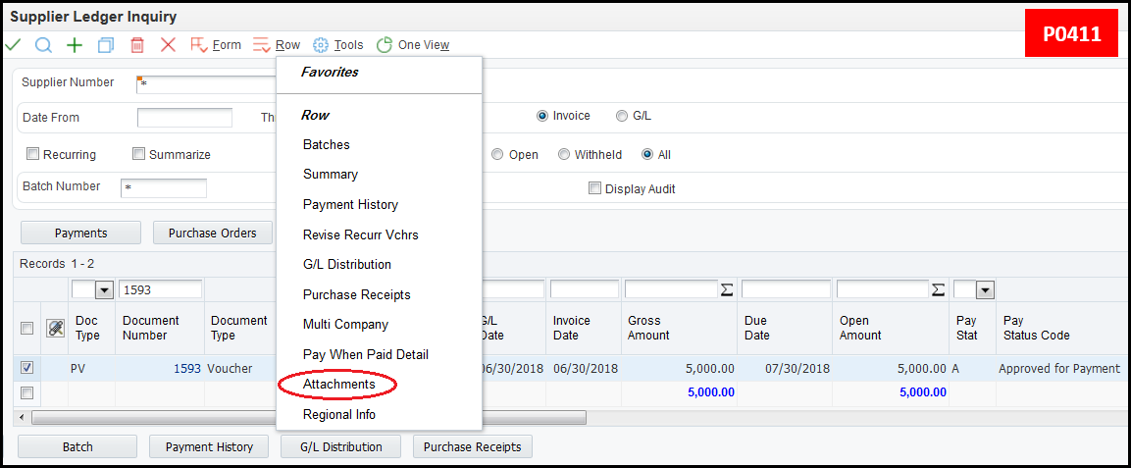Click the Due Date filter field

pyautogui.click(x=786, y=289)
